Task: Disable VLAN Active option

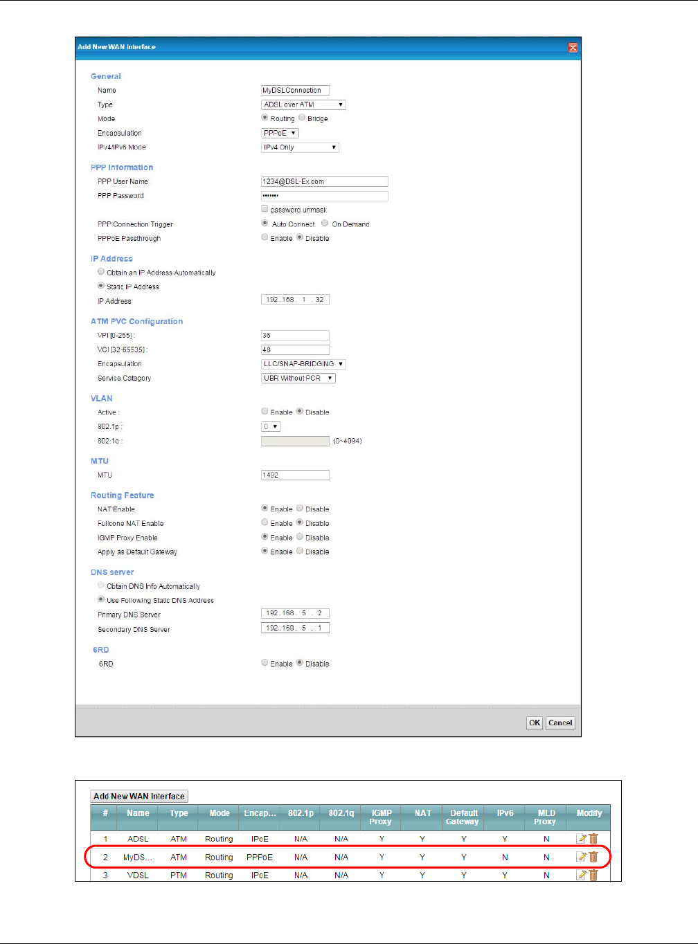Action: click(x=300, y=411)
